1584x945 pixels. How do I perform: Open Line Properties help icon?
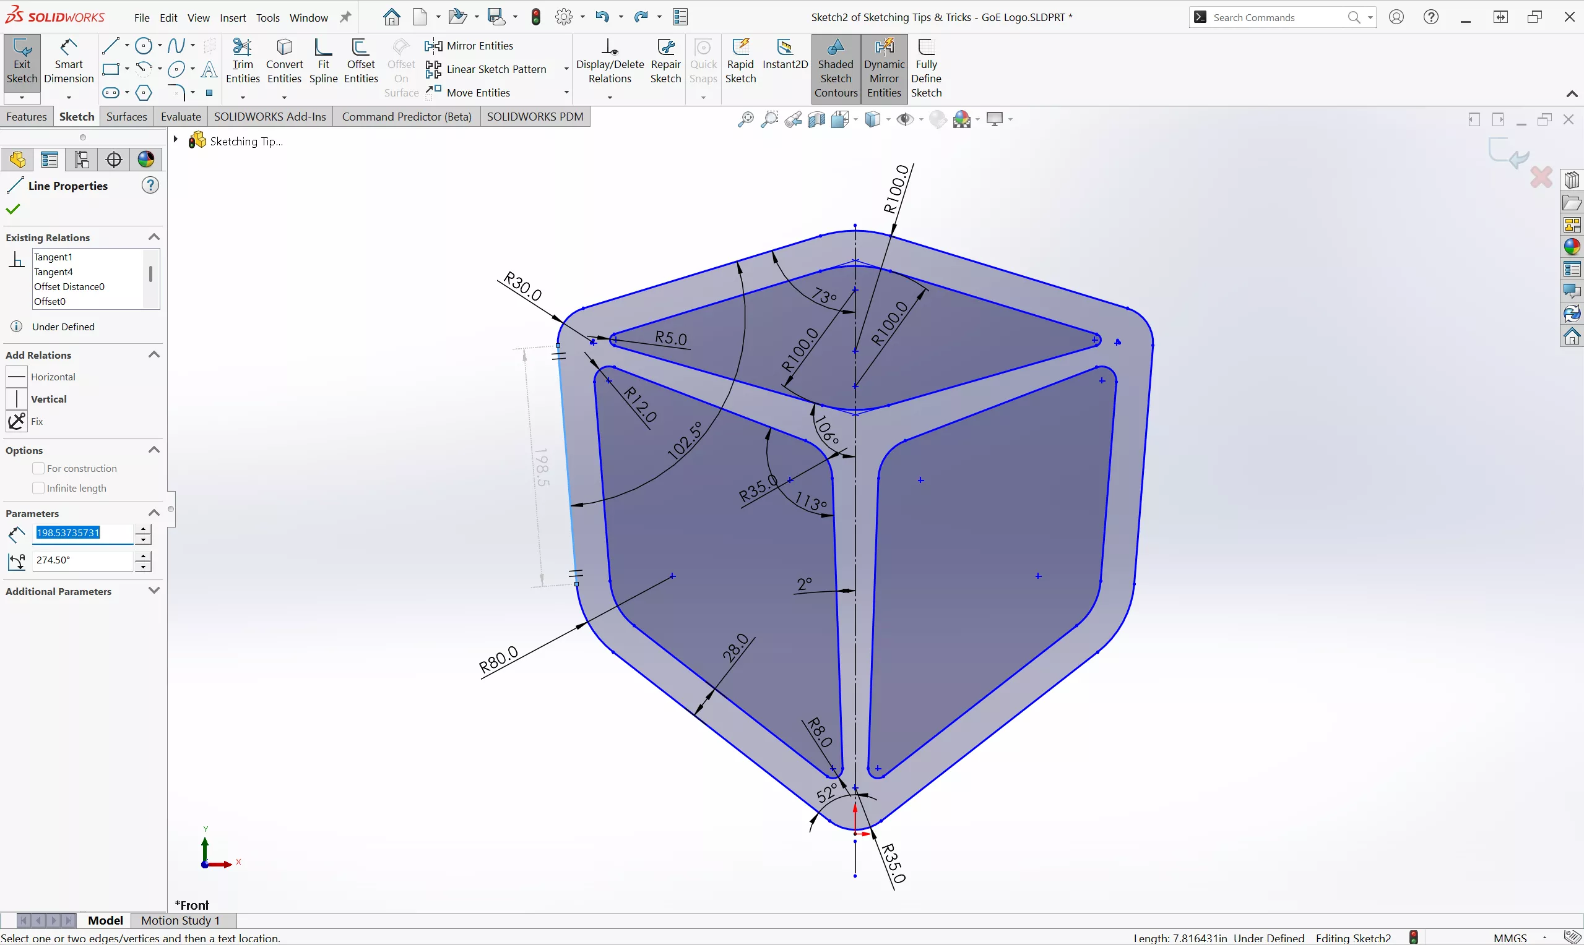150,186
